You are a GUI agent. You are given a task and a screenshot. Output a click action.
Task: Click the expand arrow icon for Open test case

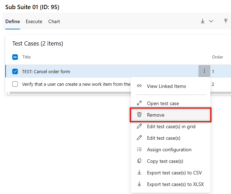139,103
